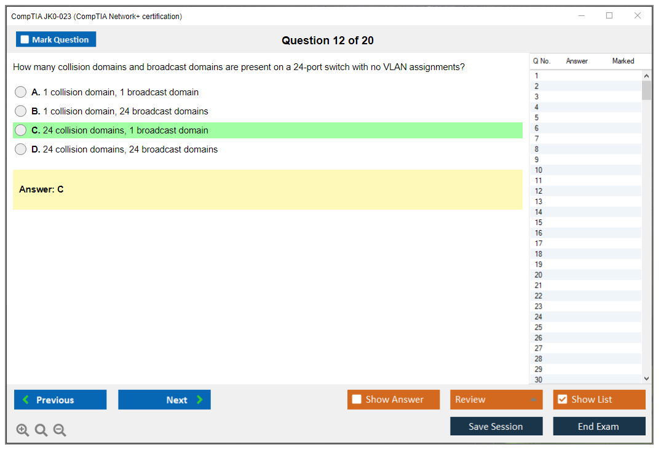Select highlighted answer option C
The image size is (661, 452).
pos(21,130)
